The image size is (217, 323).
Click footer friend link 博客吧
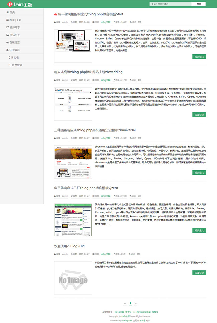[128, 312]
